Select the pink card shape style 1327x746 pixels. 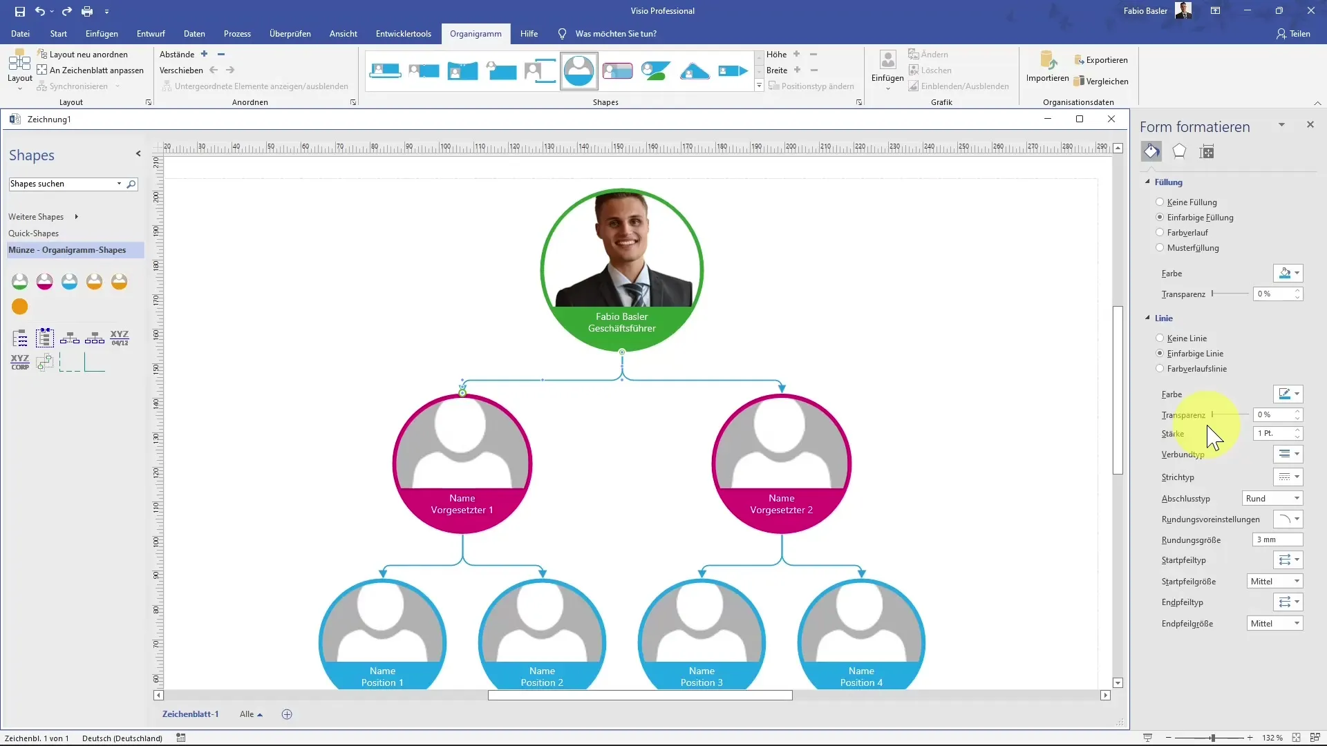coord(617,70)
